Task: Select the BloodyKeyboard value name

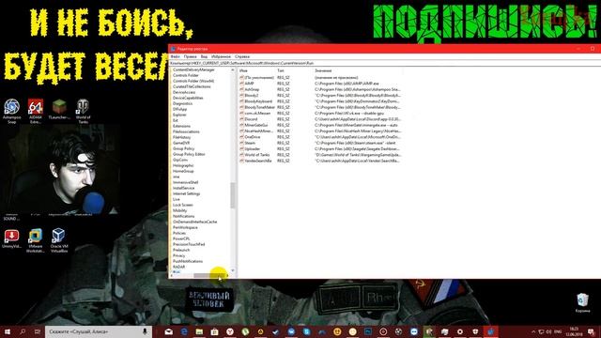Action: tap(258, 101)
